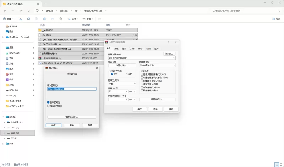The height and width of the screenshot is (167, 284).
Task: Check create self-extracting archive (X) option
Action: (x=142, y=77)
